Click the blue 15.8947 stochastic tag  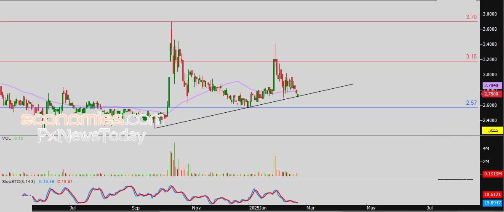[x=493, y=203]
